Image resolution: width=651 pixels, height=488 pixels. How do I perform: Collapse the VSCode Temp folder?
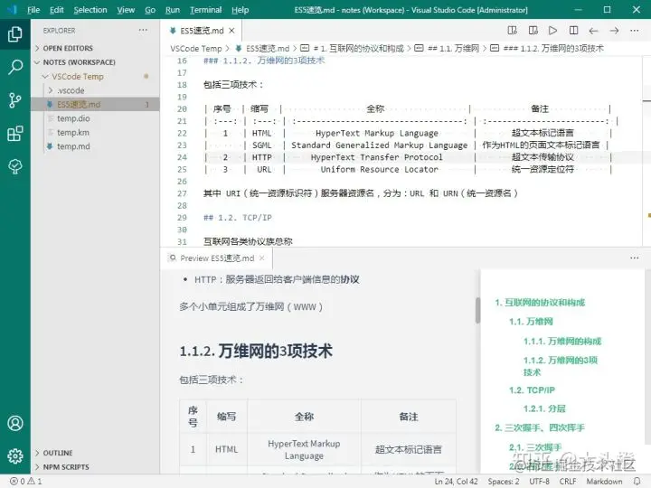[x=78, y=76]
